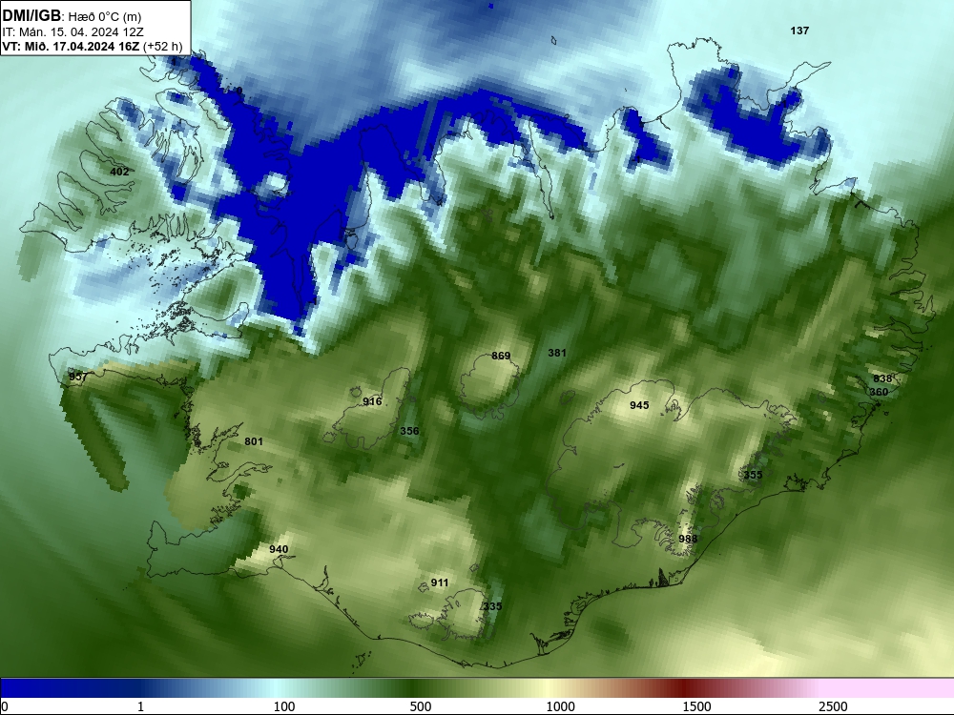Click the legend label '1500'
Screen dimensions: 954x715
point(696,706)
